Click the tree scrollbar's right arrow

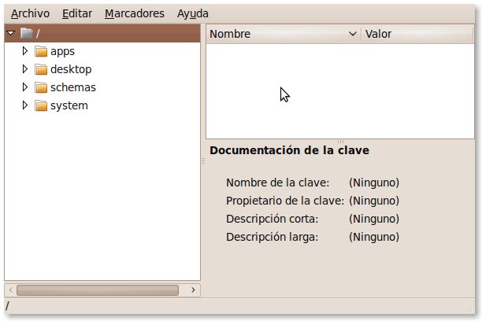(x=194, y=290)
